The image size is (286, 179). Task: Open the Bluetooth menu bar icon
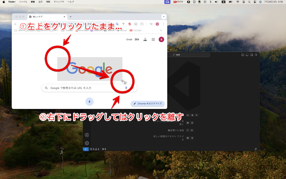(210, 2)
